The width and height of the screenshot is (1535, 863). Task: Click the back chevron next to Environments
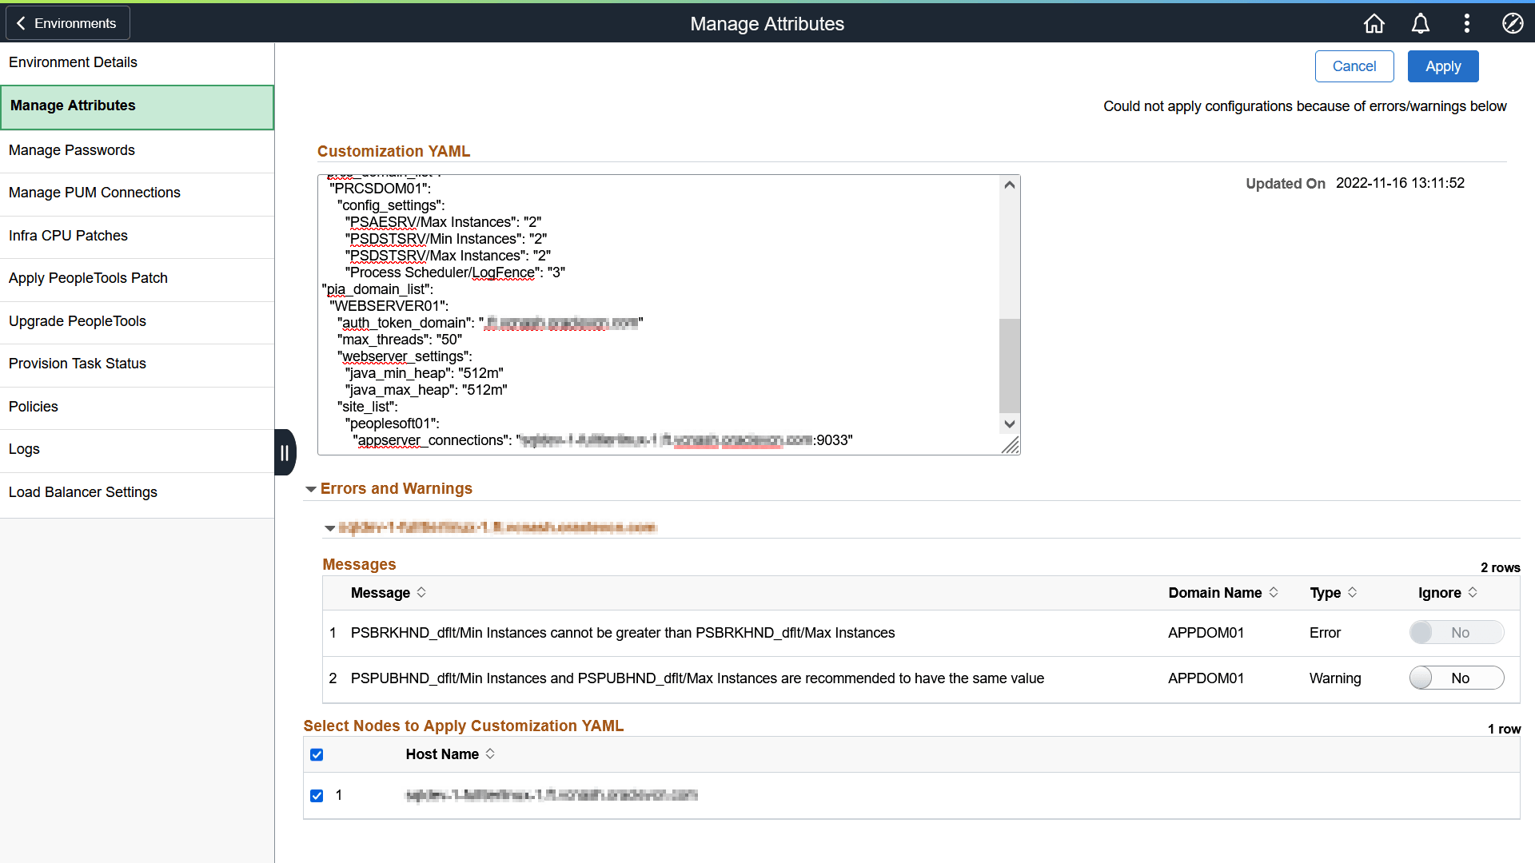(21, 23)
